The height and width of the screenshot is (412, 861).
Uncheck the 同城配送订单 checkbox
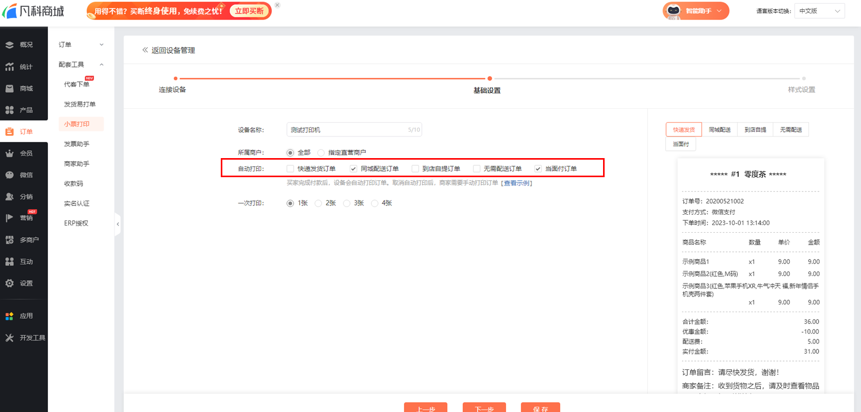353,169
